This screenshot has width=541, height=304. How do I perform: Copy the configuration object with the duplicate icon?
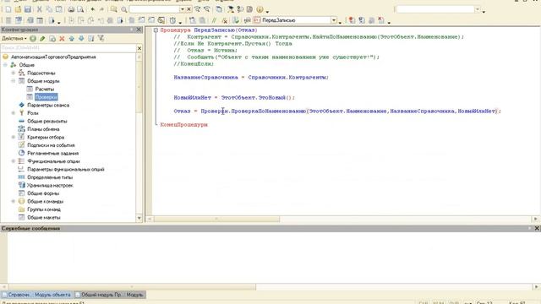(52, 39)
